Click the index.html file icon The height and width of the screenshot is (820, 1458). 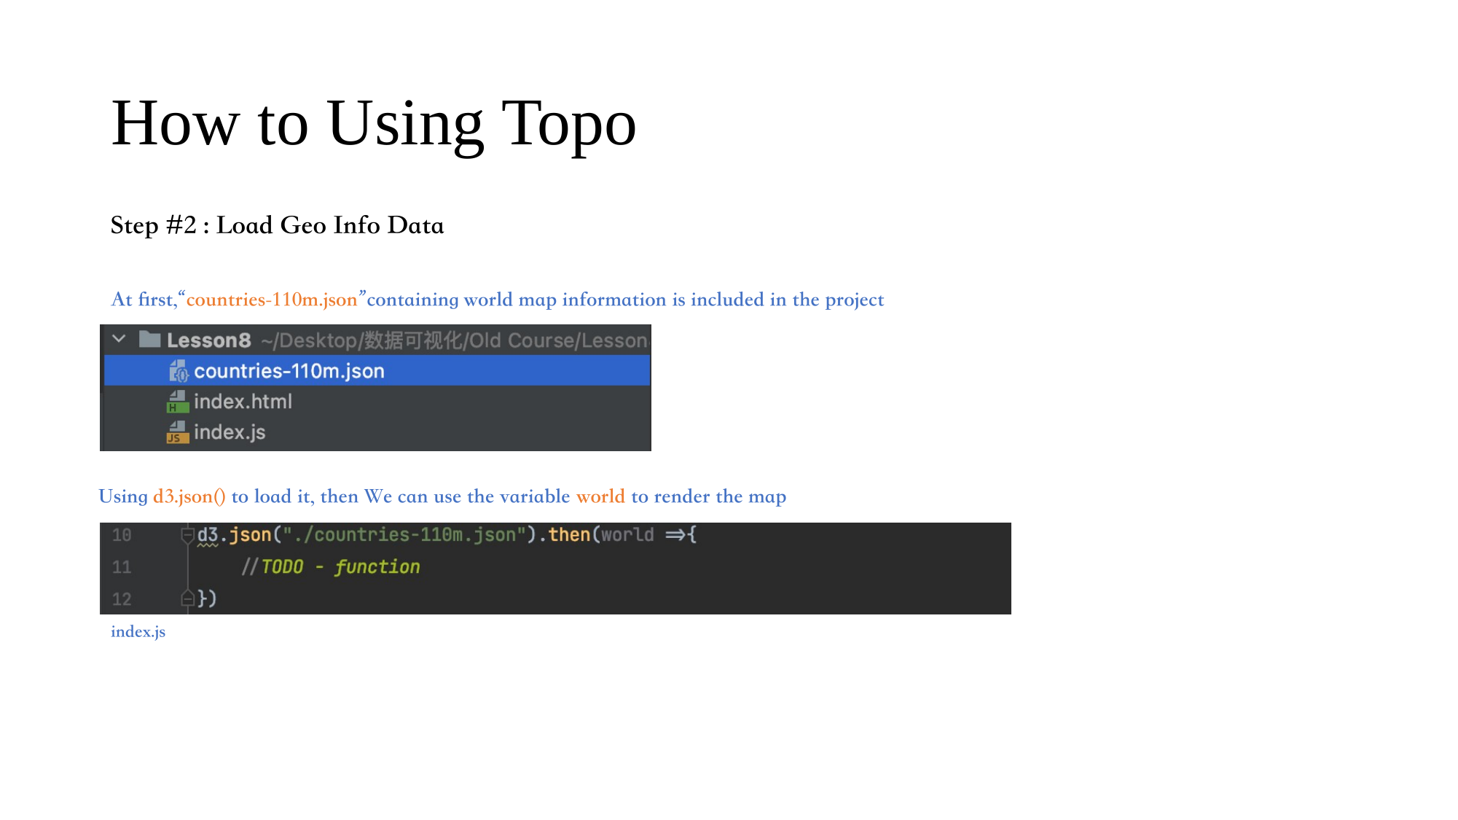point(178,402)
